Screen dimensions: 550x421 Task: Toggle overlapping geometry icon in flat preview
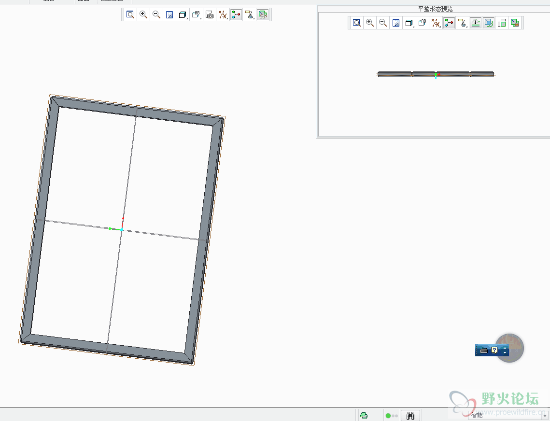point(489,23)
